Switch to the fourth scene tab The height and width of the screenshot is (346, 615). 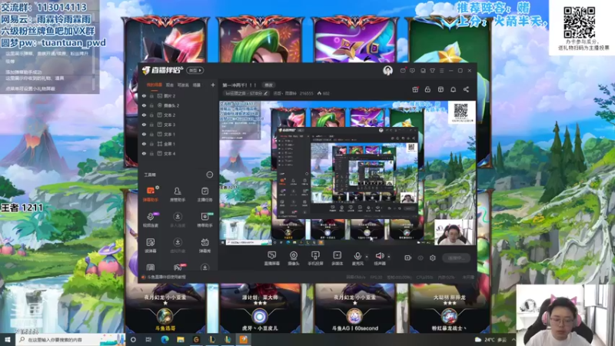(197, 85)
